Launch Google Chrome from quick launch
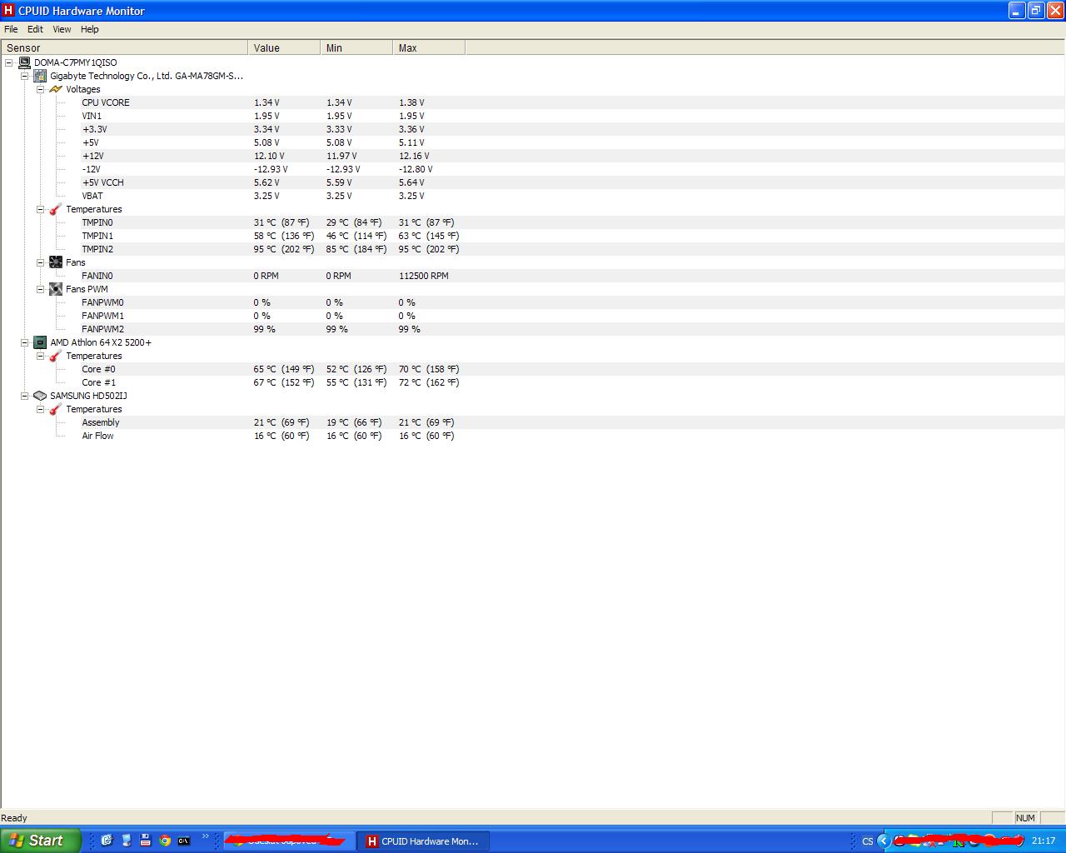 pos(165,841)
